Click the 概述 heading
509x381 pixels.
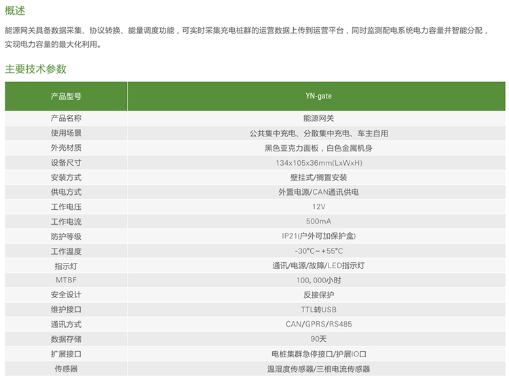tap(15, 11)
